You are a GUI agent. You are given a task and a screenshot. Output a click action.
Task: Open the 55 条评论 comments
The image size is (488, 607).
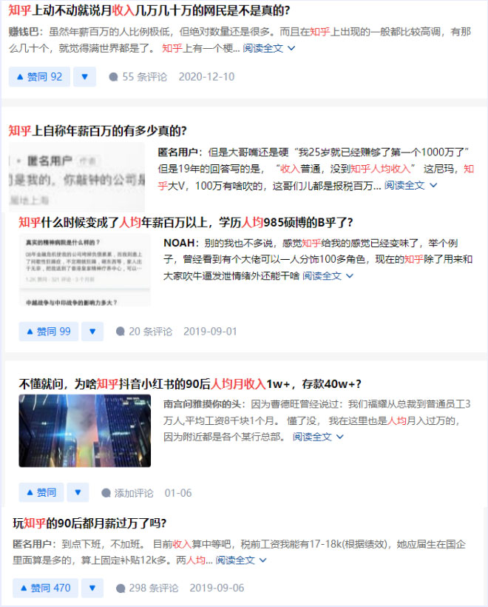pyautogui.click(x=138, y=76)
